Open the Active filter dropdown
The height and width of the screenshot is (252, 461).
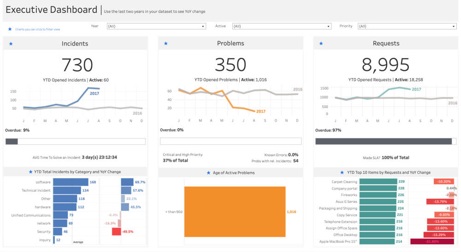[x=282, y=26]
